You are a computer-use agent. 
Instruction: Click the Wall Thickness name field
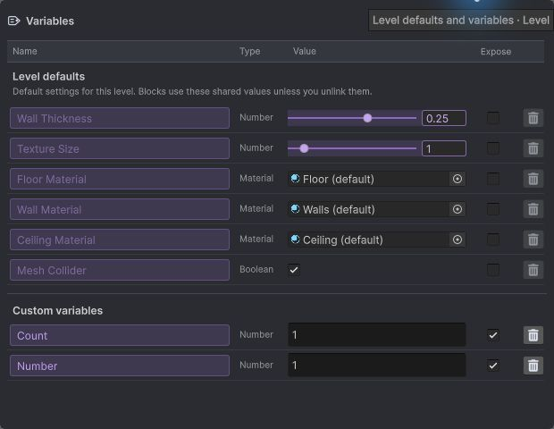[120, 118]
